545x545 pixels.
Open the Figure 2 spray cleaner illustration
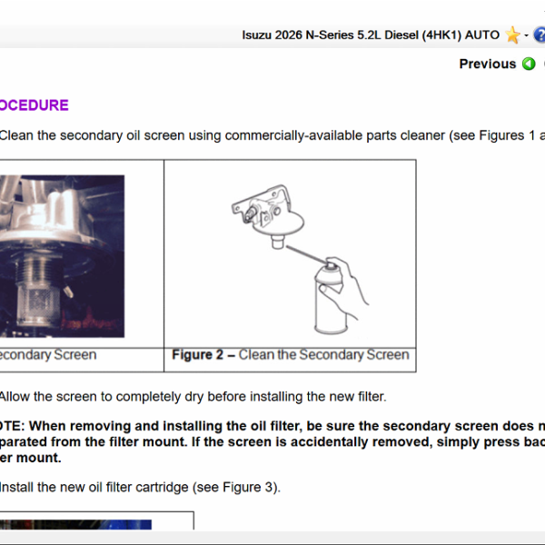[x=290, y=253]
